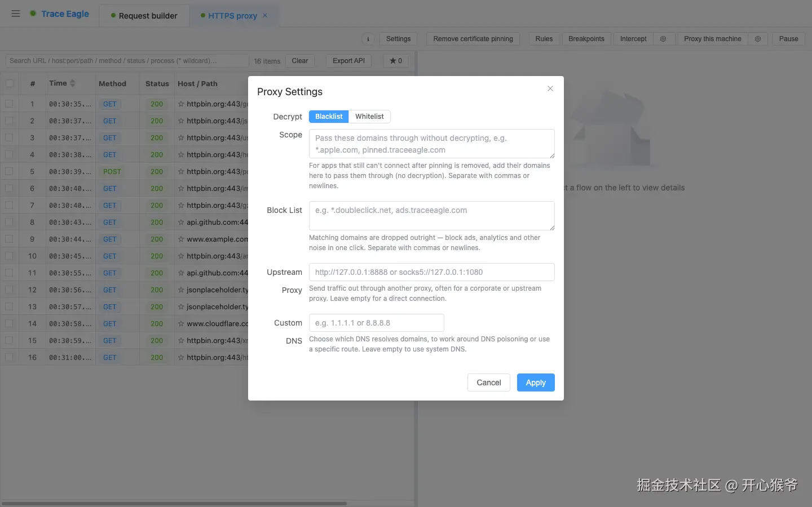812x507 pixels.
Task: Star the httpbin.org row 16
Action: pyautogui.click(x=181, y=358)
